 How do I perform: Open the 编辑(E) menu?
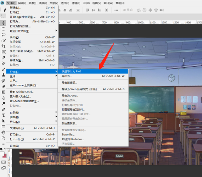tap(22, 3)
